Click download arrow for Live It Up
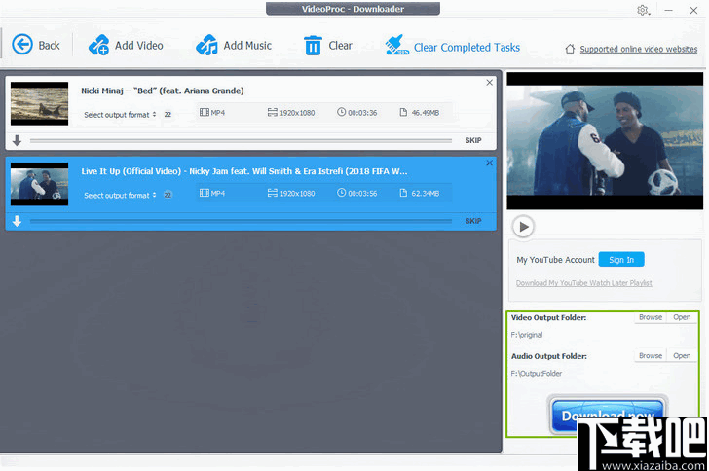This screenshot has height=471, width=709. [x=17, y=221]
